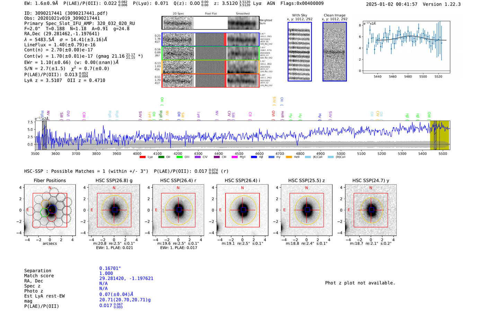Click the emission line fit plot
The width and height of the screenshot is (485, 330).
pyautogui.click(x=406, y=47)
